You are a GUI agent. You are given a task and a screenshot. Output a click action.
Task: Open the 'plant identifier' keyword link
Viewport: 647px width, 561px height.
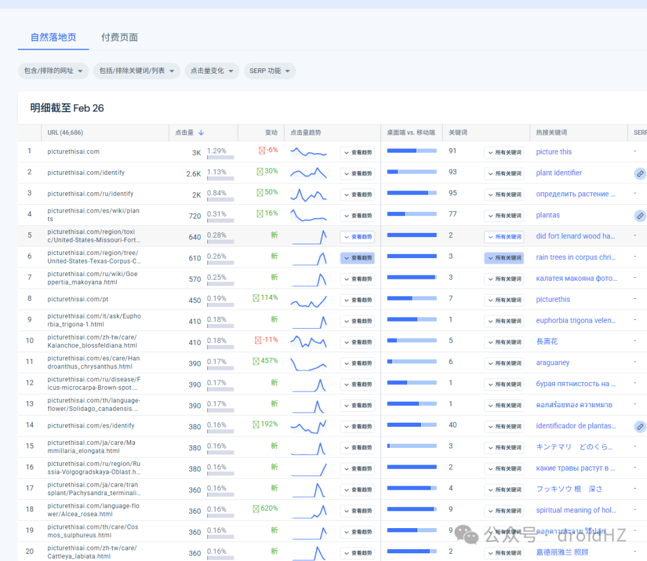[x=559, y=173]
